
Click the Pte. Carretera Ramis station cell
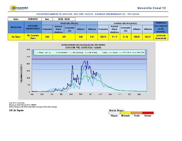coord(33,37)
